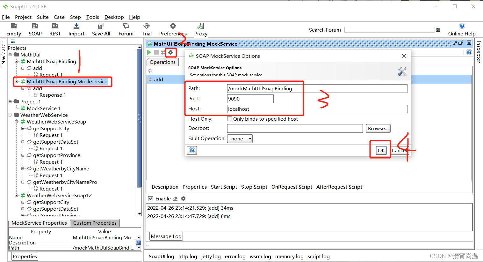Viewport: 483px width, 262px height.
Task: Open Online Help
Action: 462,29
